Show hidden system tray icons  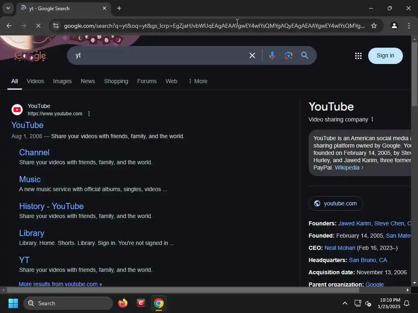[345, 303]
